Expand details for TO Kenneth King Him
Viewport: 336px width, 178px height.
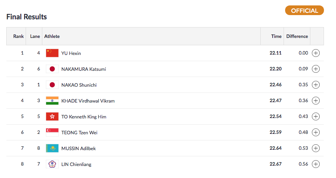(316, 116)
